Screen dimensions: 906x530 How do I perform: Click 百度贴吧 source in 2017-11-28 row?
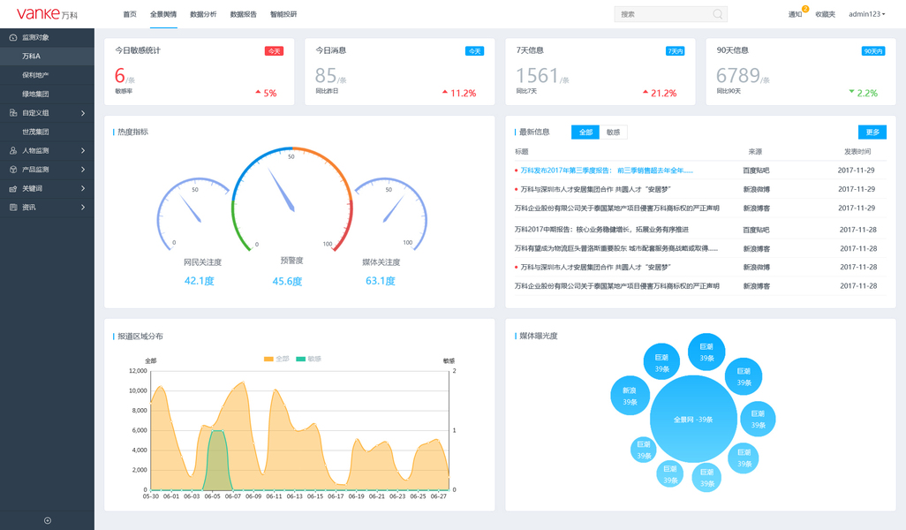click(756, 230)
